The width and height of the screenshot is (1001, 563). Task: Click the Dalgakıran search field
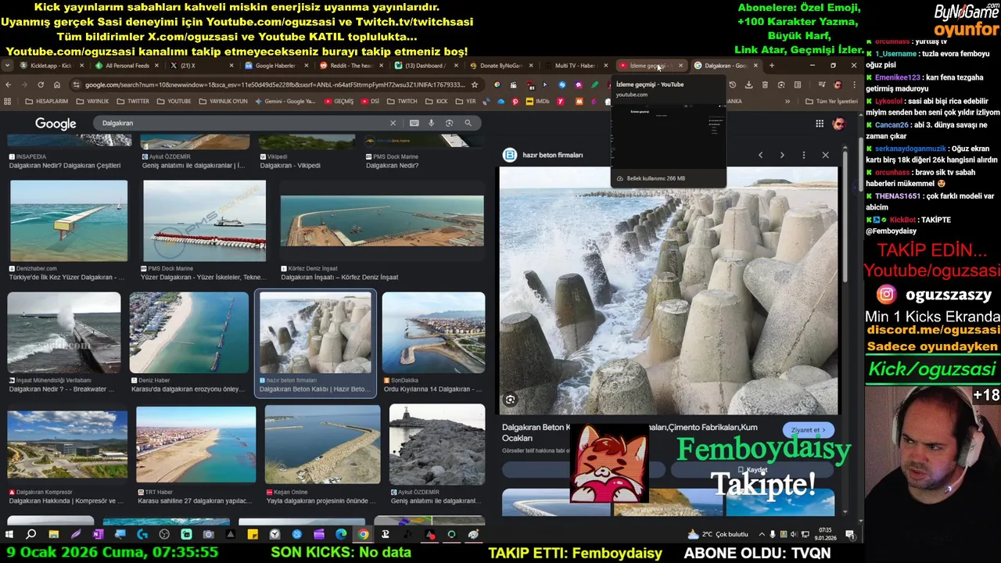[242, 123]
